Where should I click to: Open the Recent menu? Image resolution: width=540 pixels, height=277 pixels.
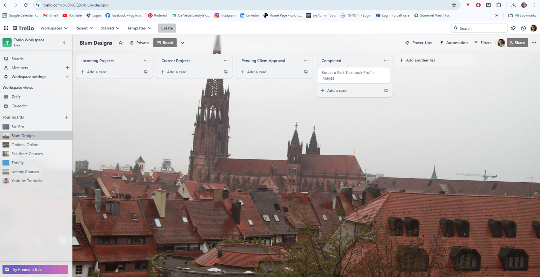[x=84, y=28]
